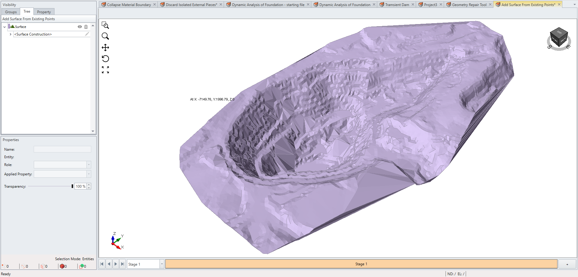The height and width of the screenshot is (277, 578).
Task: Select the Rotate view tool
Action: click(x=105, y=59)
